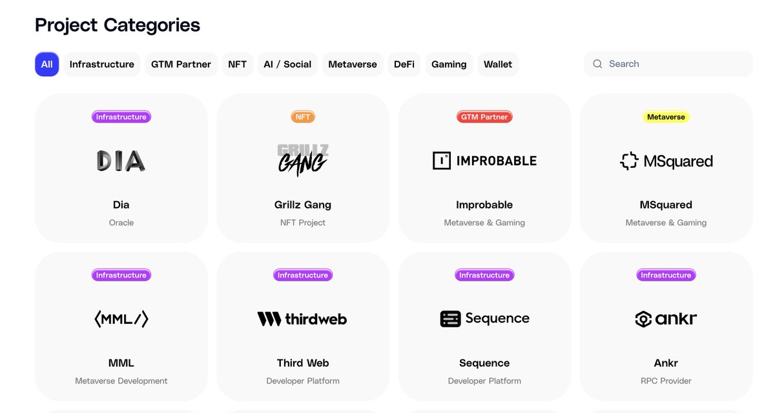This screenshot has height=413, width=775.
Task: Filter by Metaverse category
Action: (353, 65)
